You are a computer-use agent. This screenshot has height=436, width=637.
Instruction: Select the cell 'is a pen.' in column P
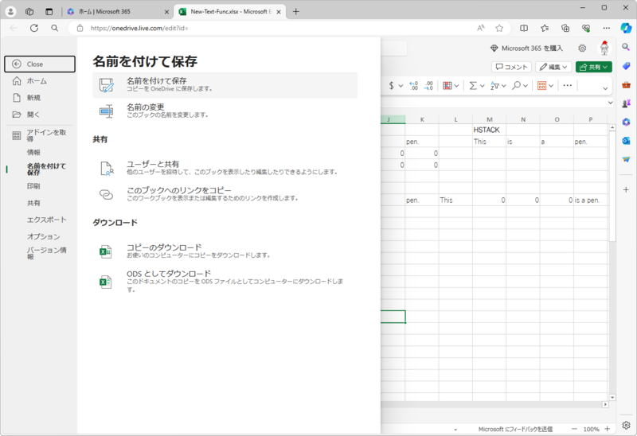coord(591,200)
